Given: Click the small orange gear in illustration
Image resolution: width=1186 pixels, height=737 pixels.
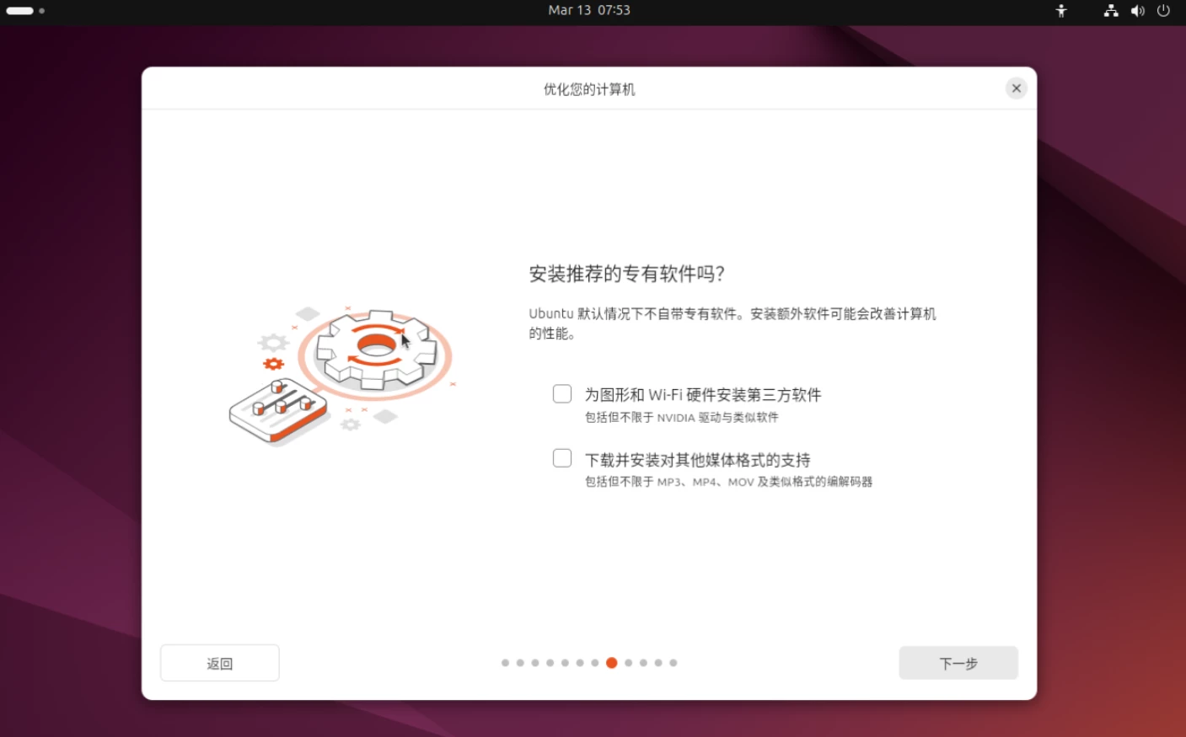Looking at the screenshot, I should (x=273, y=364).
